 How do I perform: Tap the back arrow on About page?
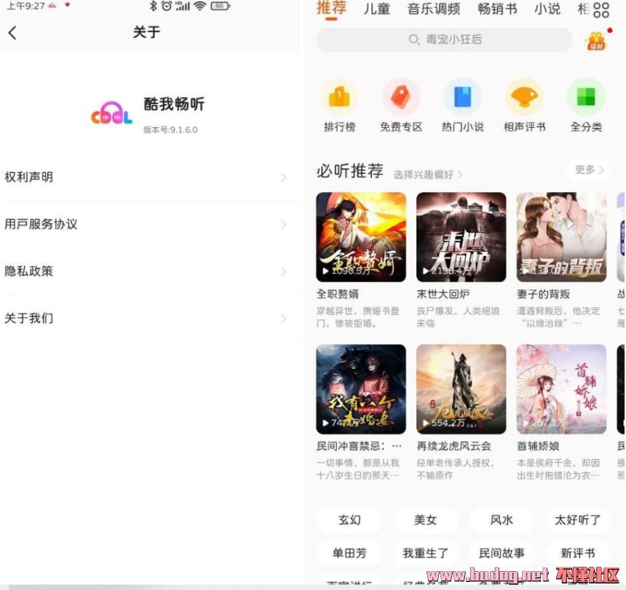pos(13,33)
